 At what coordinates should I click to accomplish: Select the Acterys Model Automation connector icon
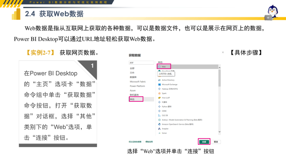(159, 120)
